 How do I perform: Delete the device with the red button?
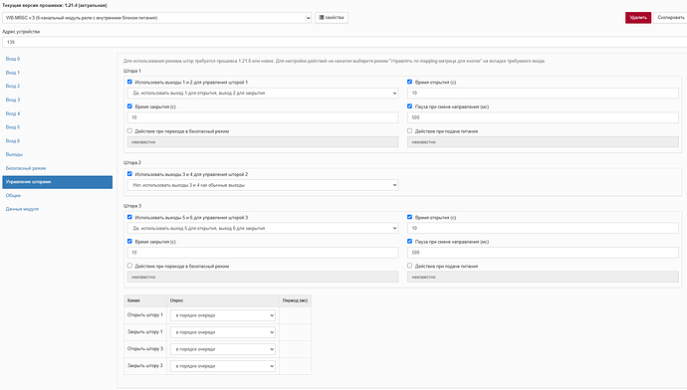click(638, 18)
